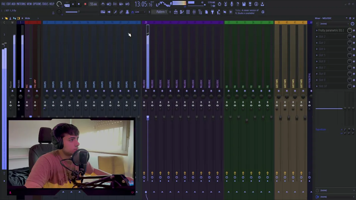The image size is (356, 200).
Task: Click the tempo field showing 55.000
Action: [93, 4]
